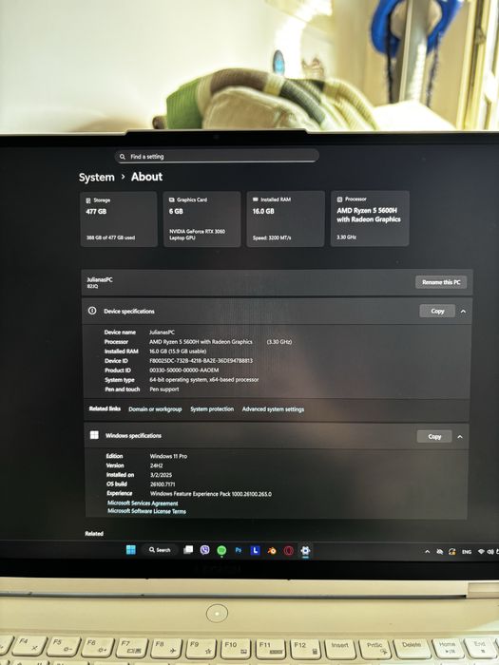
Task: Open the Processor AMD Ryzen card
Action: click(370, 218)
